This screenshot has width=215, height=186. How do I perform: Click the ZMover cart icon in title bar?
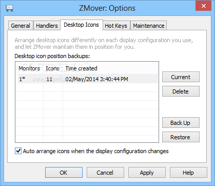(9, 8)
